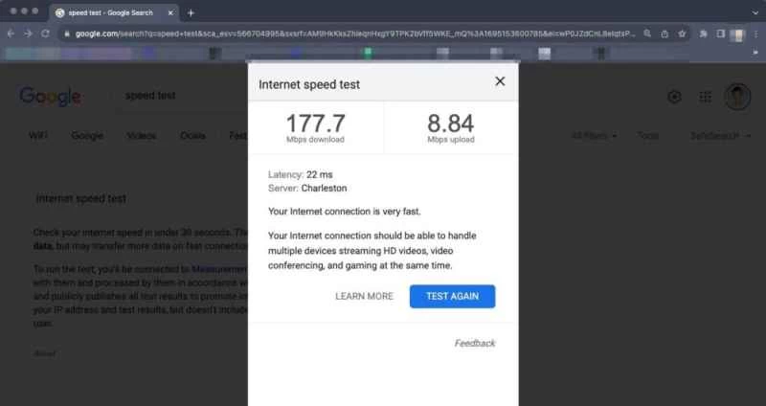766x406 pixels.
Task: Bookmark this page with the star icon
Action: pyautogui.click(x=682, y=34)
